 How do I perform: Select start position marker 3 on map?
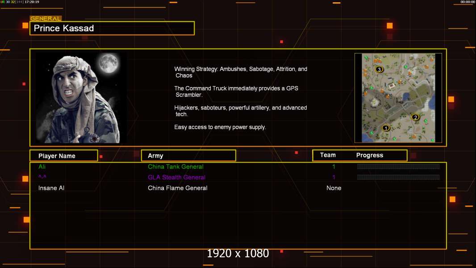click(x=379, y=69)
